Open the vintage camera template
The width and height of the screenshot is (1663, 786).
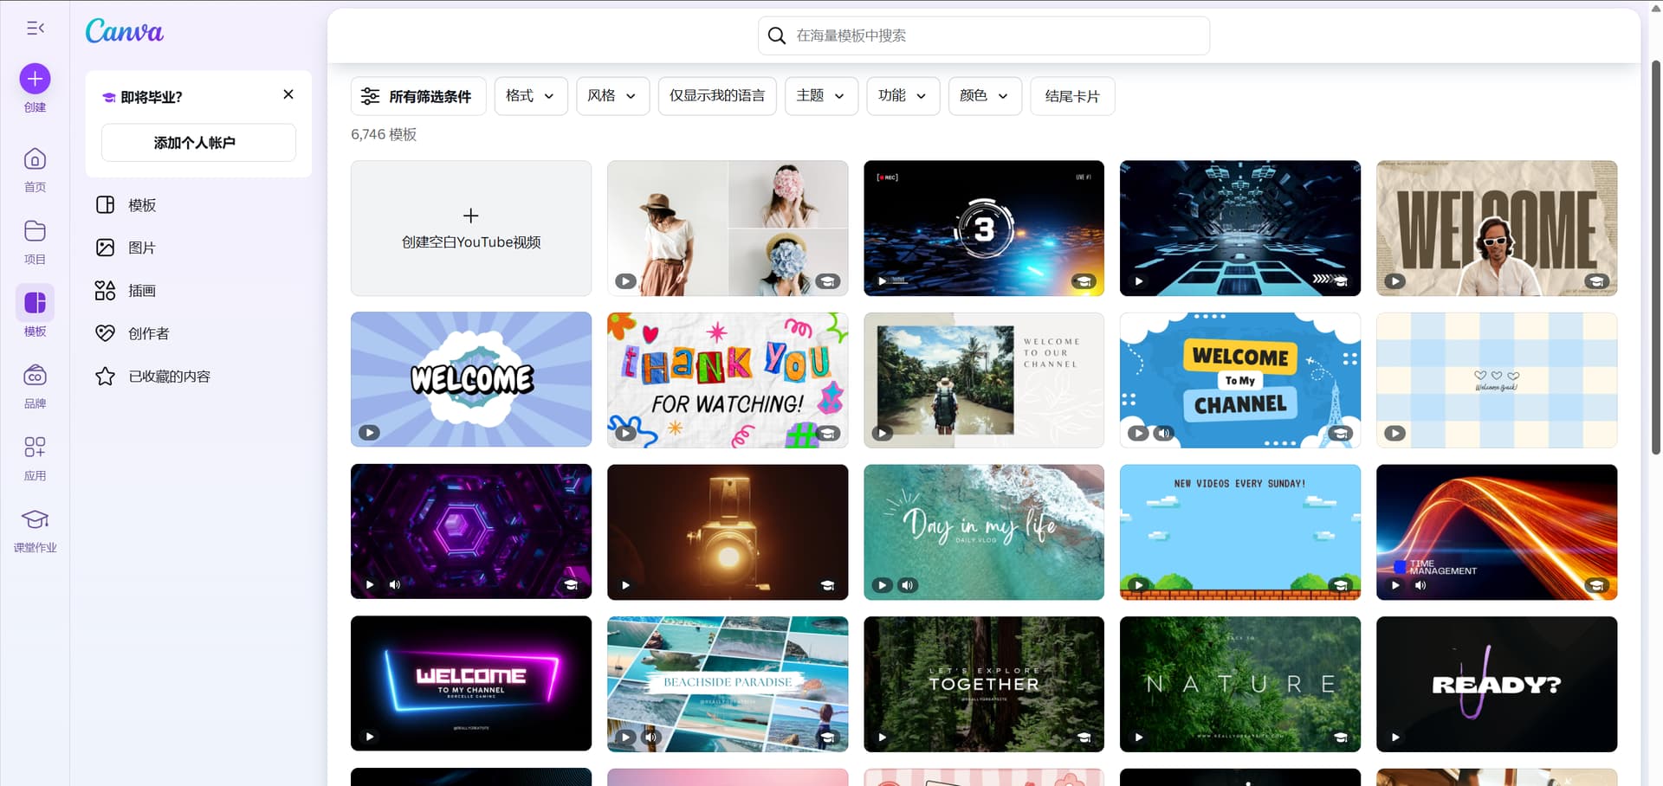coord(728,532)
